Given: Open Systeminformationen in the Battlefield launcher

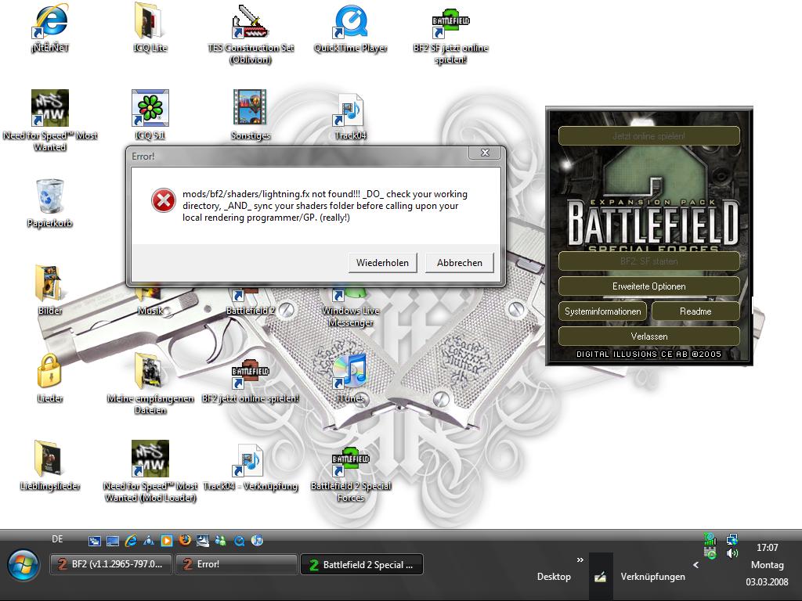Looking at the screenshot, I should tap(602, 311).
